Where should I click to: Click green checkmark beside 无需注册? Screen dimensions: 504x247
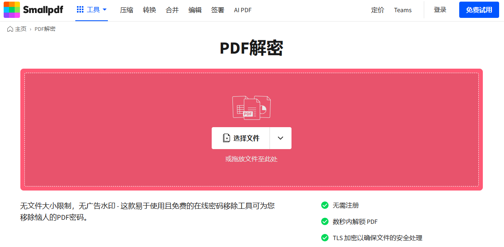325,206
